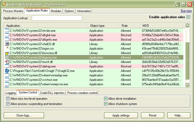The width and height of the screenshot is (194, 122).
Task: Click the browseui.dll folder icon
Action: 7,53
